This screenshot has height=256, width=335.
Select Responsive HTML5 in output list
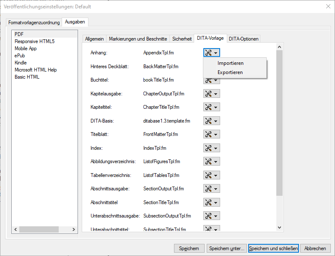point(34,41)
